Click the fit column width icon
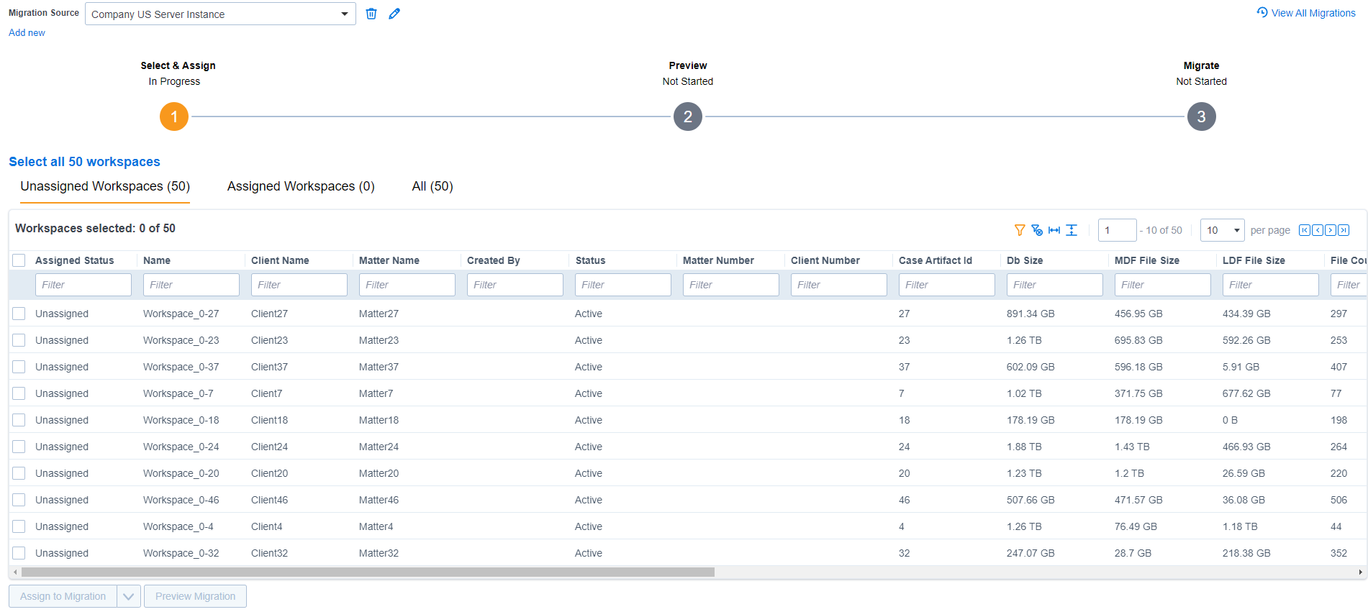The width and height of the screenshot is (1368, 612). 1054,230
